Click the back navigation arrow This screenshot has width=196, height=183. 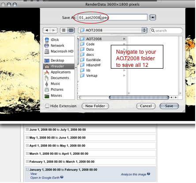(46, 30)
